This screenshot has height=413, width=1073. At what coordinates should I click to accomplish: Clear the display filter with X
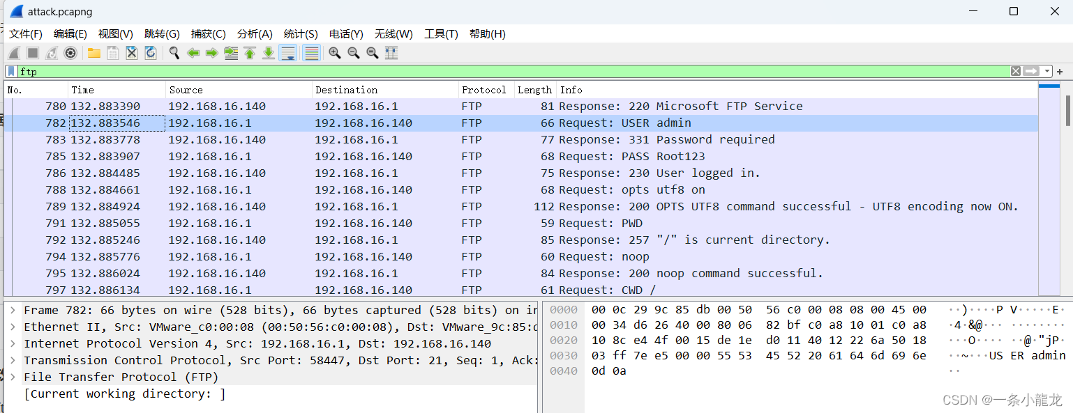1016,71
